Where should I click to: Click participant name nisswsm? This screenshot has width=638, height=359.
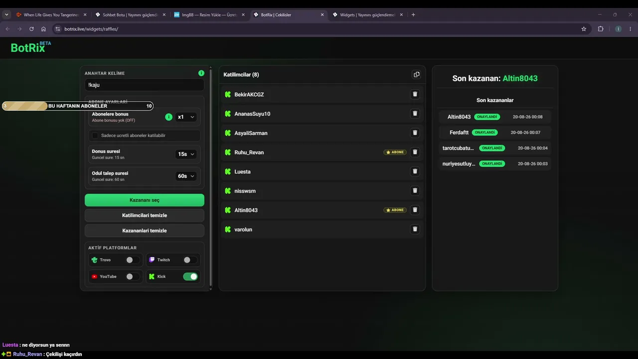click(245, 191)
